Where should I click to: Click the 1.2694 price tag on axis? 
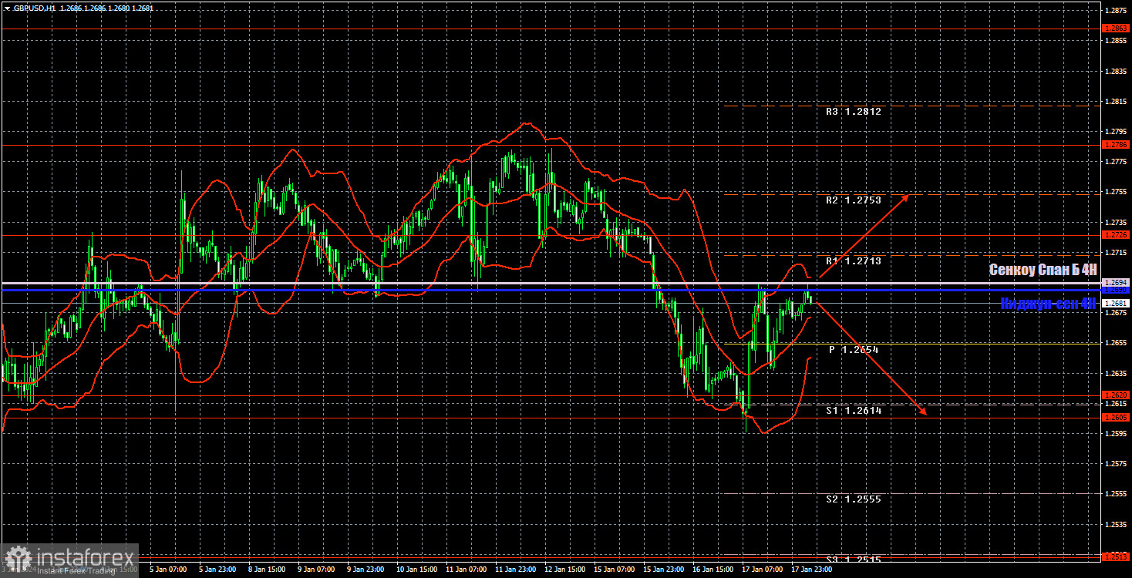(1116, 283)
